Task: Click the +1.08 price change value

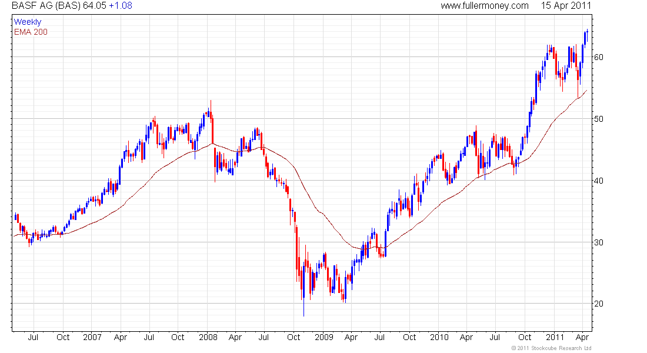Action: pos(121,6)
